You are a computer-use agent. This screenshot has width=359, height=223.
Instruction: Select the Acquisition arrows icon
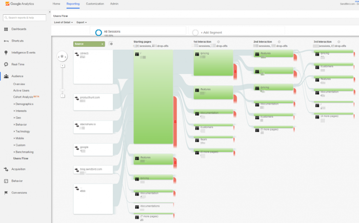point(6,169)
